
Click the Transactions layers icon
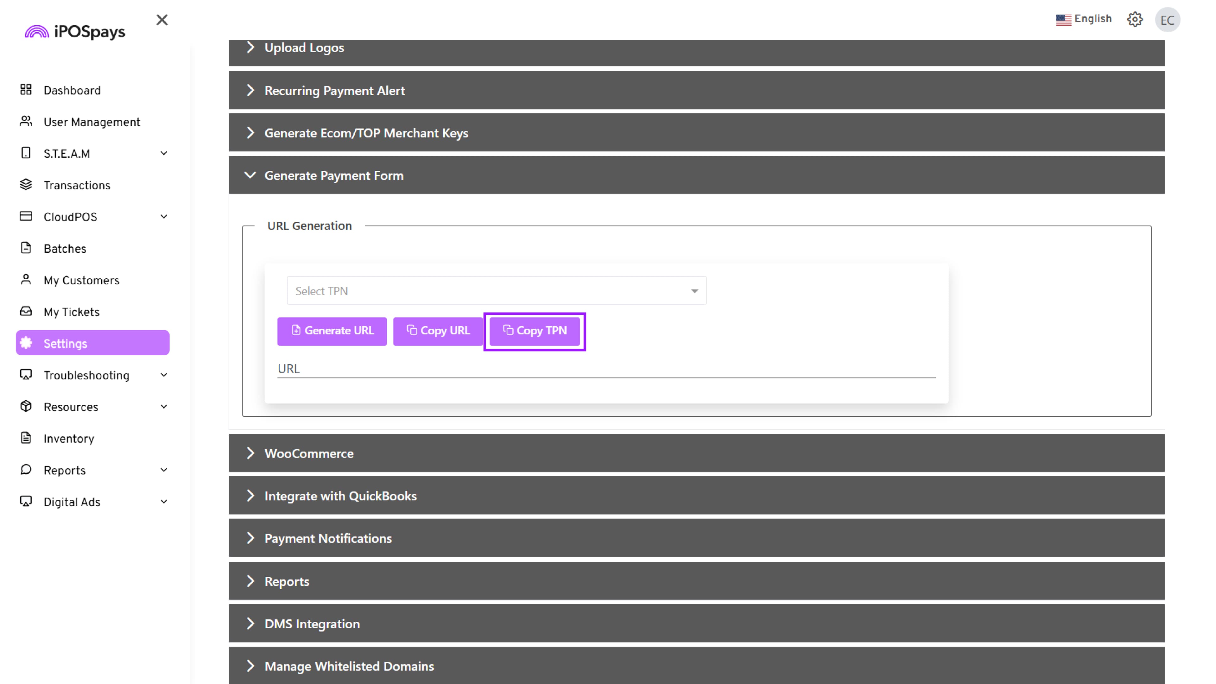pos(26,185)
